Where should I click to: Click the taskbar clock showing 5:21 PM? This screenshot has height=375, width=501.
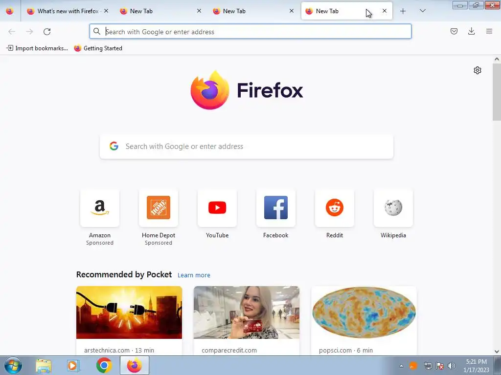coord(476,366)
